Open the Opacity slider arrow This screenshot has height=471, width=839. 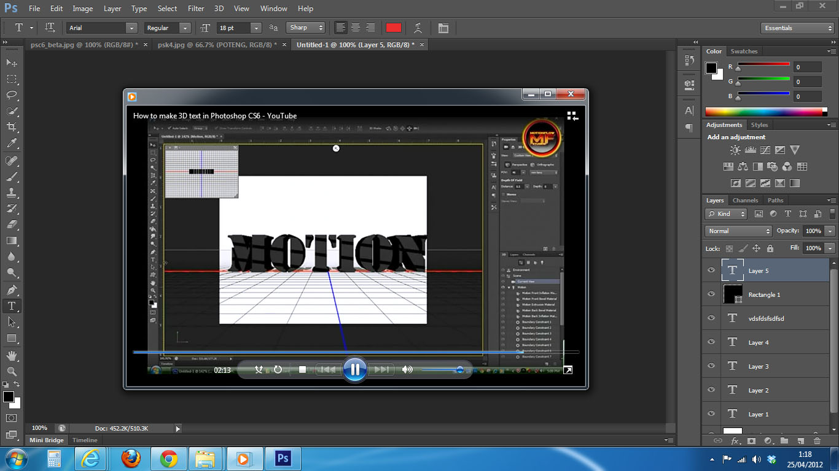830,231
